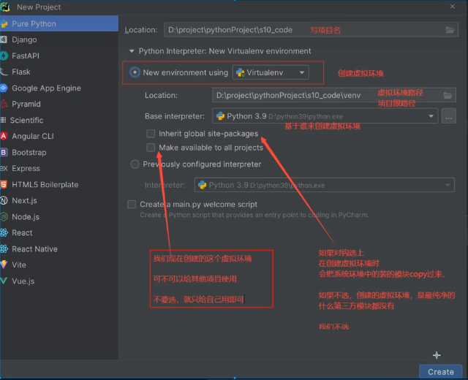Open the disabled Interpreter dropdown arrow
Viewport: 468px width, 380px height.
coord(448,185)
